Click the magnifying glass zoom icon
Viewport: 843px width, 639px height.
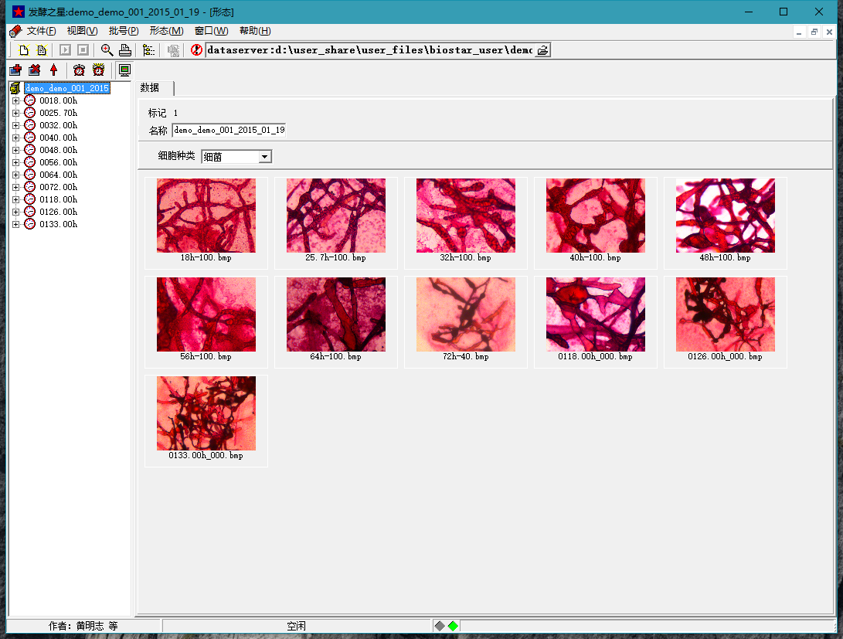(107, 50)
